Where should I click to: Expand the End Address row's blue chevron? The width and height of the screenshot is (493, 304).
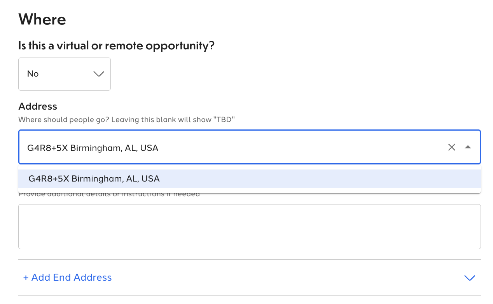pos(470,278)
